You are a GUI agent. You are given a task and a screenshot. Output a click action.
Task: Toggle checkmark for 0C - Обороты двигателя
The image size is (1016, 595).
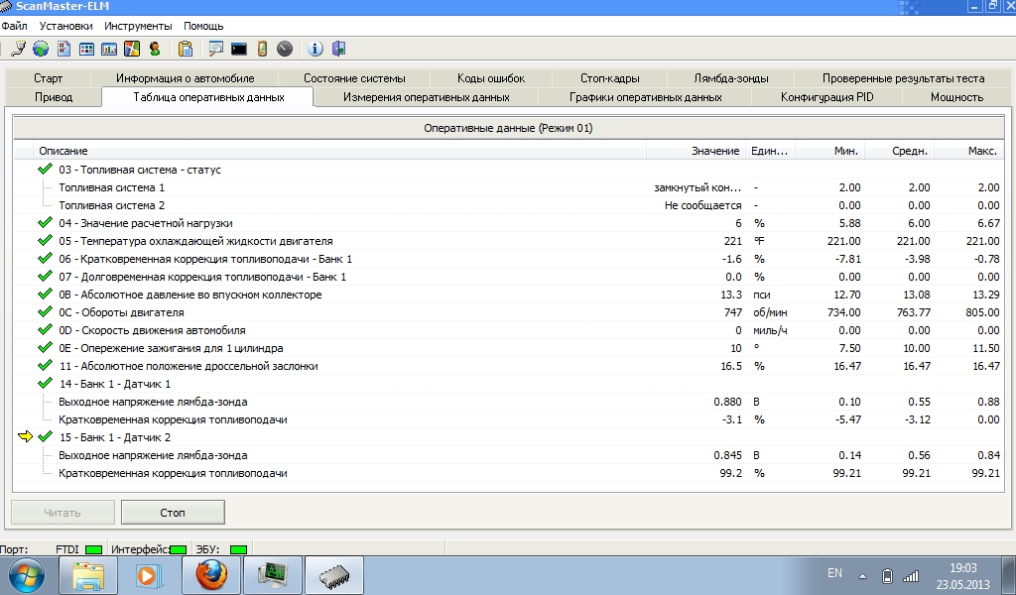[x=45, y=312]
